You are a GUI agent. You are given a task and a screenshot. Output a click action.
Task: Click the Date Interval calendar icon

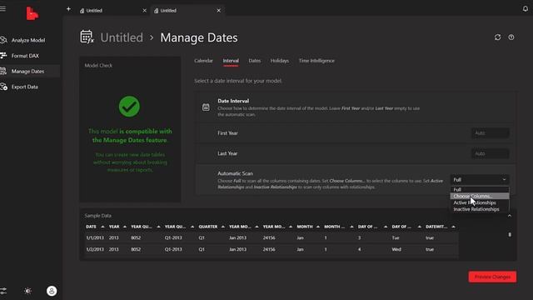pyautogui.click(x=206, y=107)
